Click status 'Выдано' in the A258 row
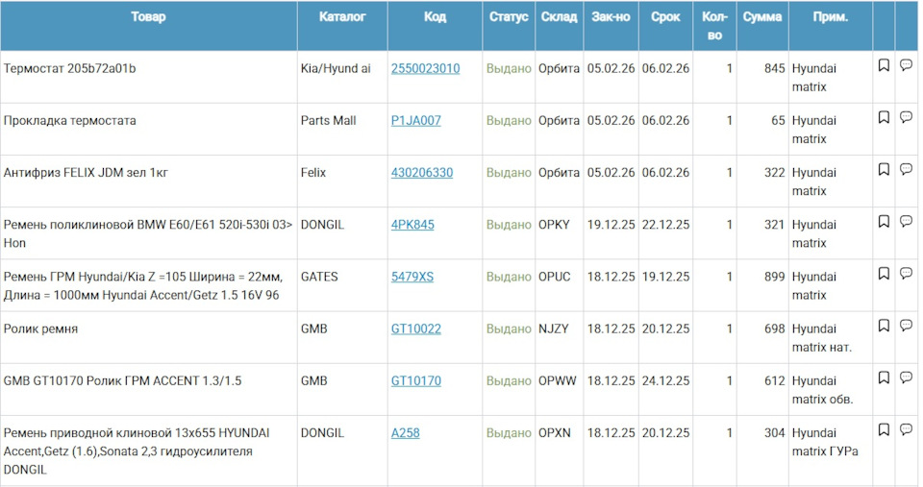 pos(509,433)
